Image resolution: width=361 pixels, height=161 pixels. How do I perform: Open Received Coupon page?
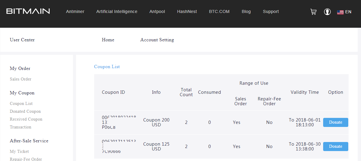(26, 119)
